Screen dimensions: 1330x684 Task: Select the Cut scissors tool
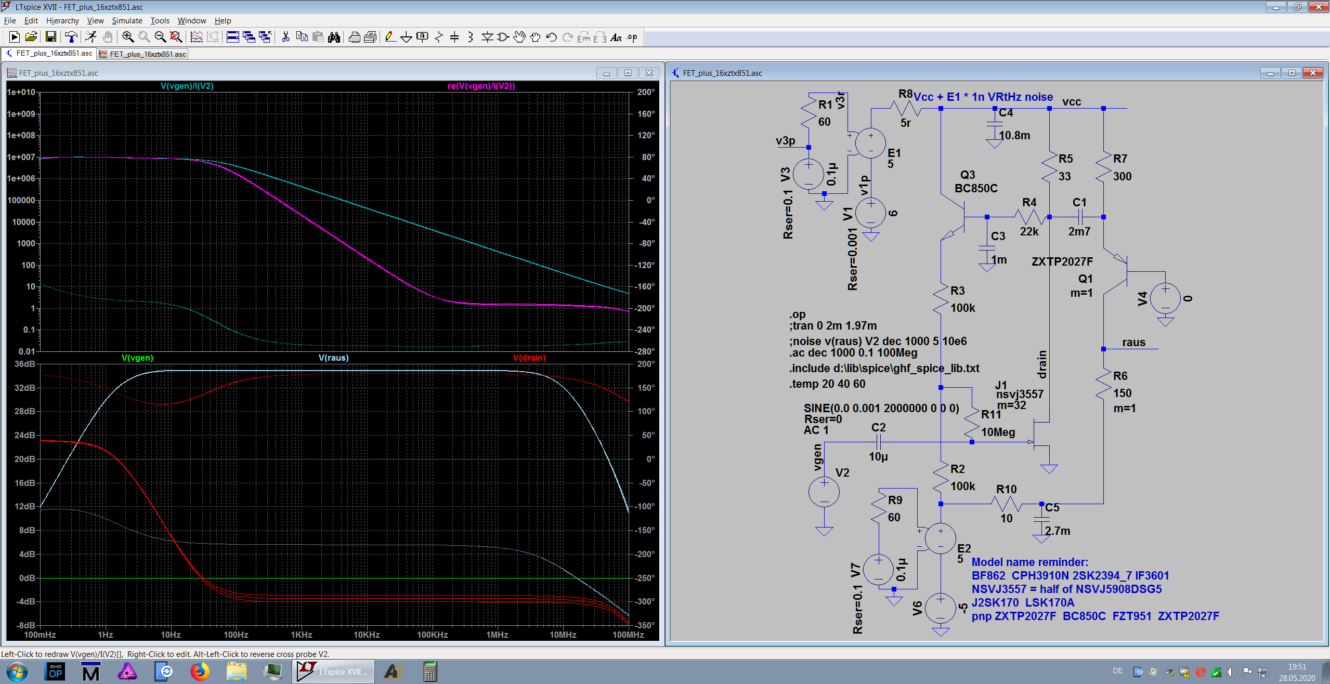click(x=285, y=37)
